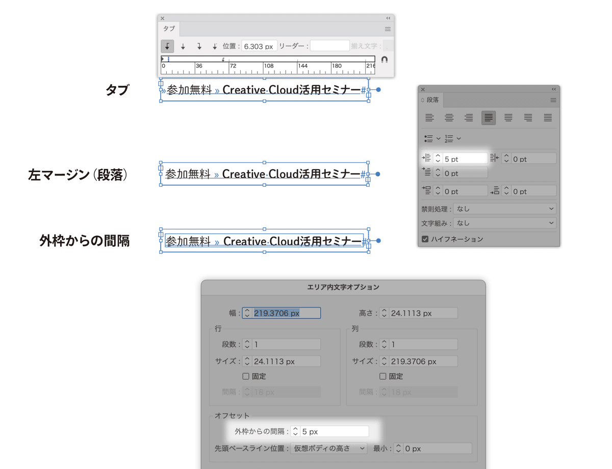This screenshot has height=469, width=612.
Task: Click the 行 段数 field
Action: pyautogui.click(x=286, y=345)
